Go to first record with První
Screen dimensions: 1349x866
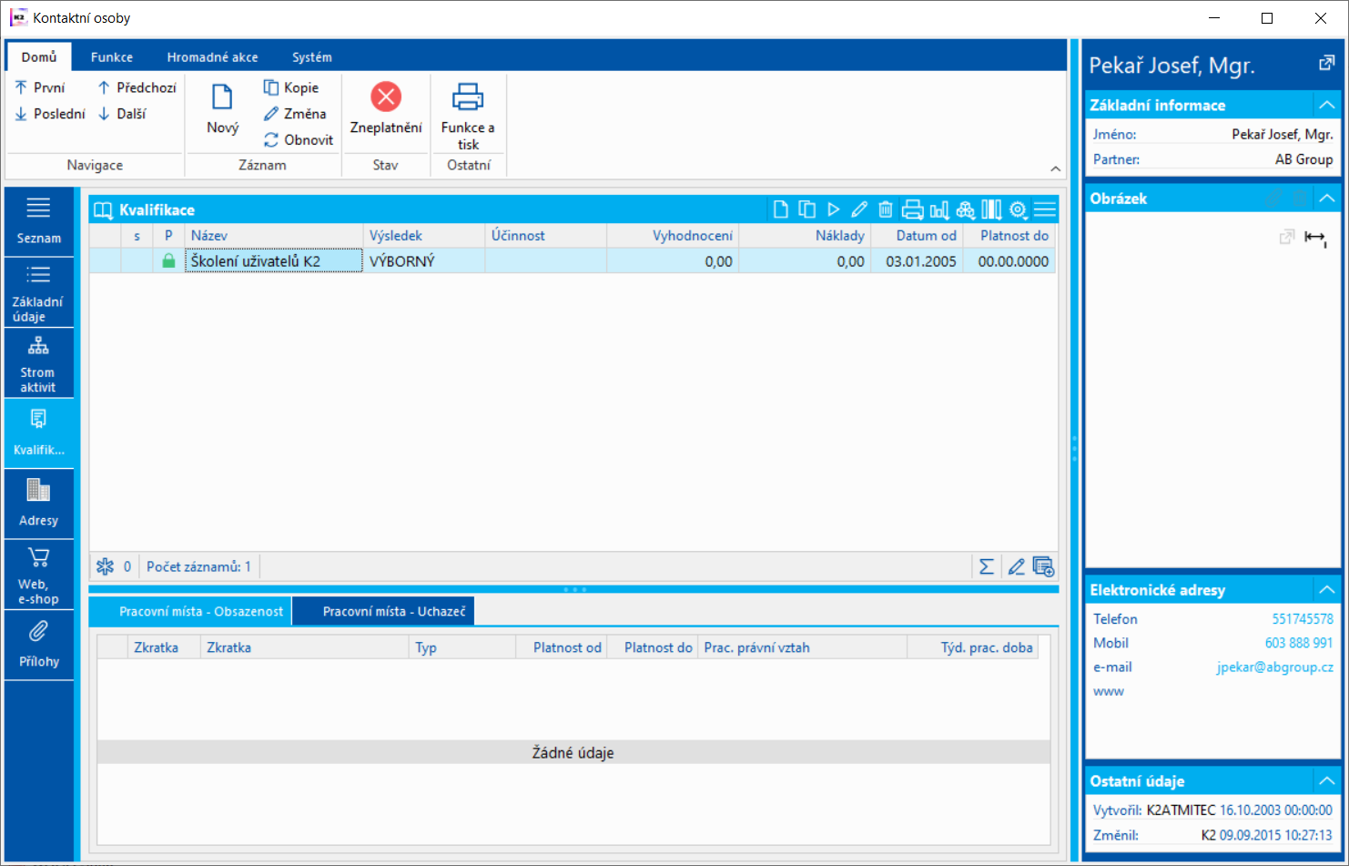pos(40,87)
